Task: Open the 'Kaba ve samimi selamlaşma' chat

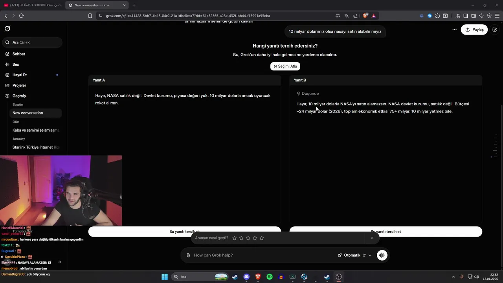Action: (x=36, y=130)
